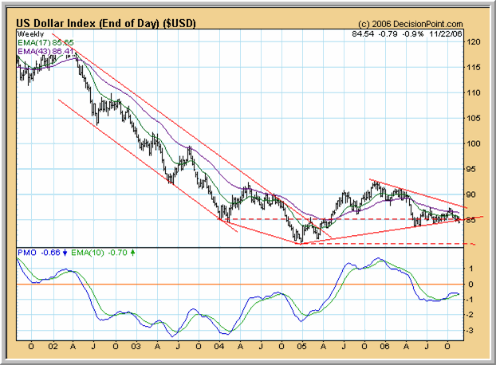Screen dimensions: 496x365
Task: Click the "03" year label on time axis
Action: click(x=136, y=347)
